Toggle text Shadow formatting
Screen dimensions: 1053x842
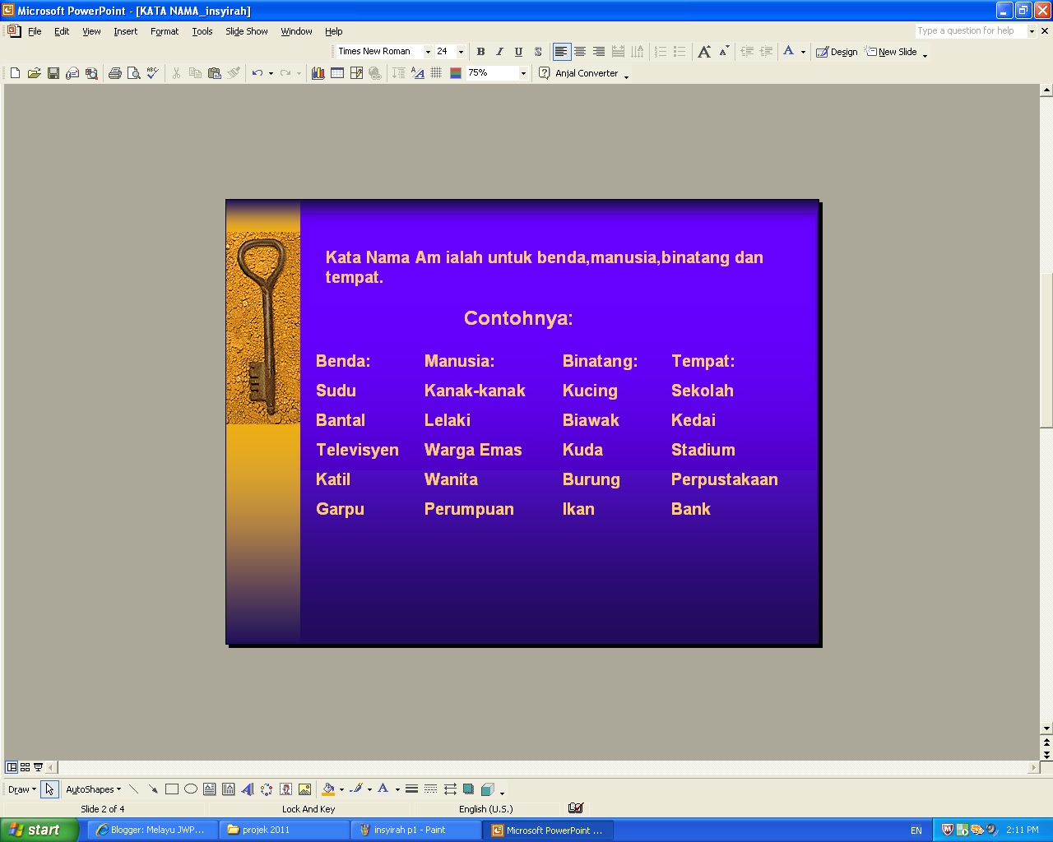[x=537, y=52]
